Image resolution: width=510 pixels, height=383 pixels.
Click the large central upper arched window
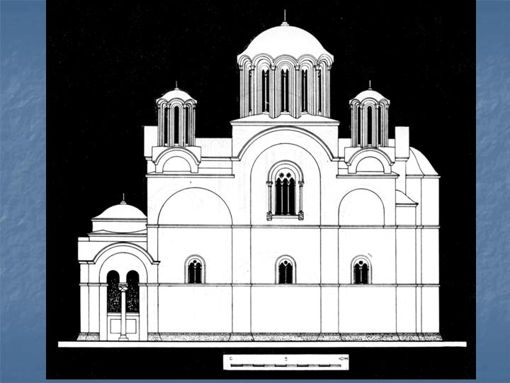coord(285,190)
